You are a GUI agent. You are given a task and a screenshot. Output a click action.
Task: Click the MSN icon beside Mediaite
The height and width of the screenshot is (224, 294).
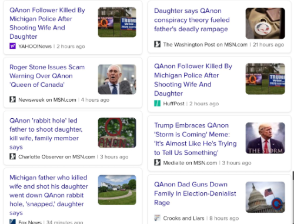(157, 162)
